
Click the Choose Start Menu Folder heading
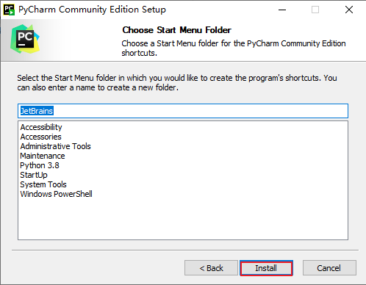click(x=176, y=30)
